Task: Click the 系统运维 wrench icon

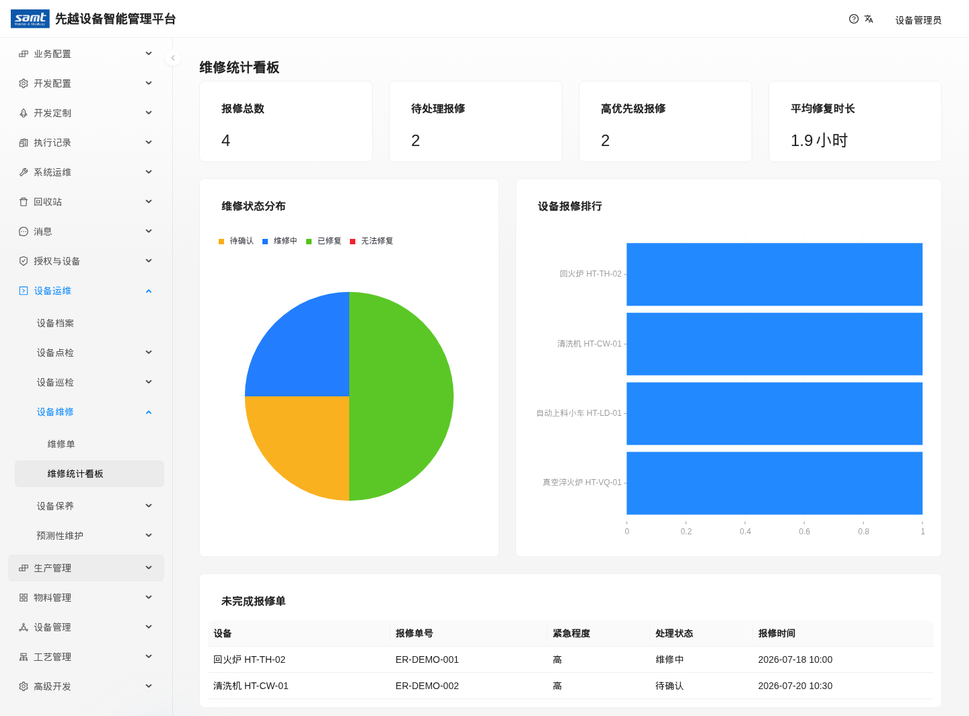Action: (x=24, y=172)
